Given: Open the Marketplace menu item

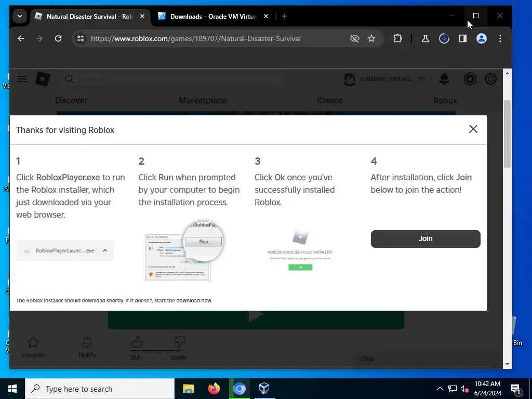Looking at the screenshot, I should pyautogui.click(x=203, y=100).
